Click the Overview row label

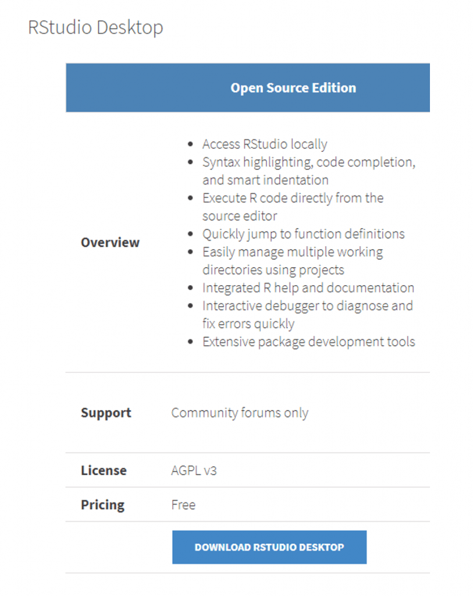coord(110,242)
